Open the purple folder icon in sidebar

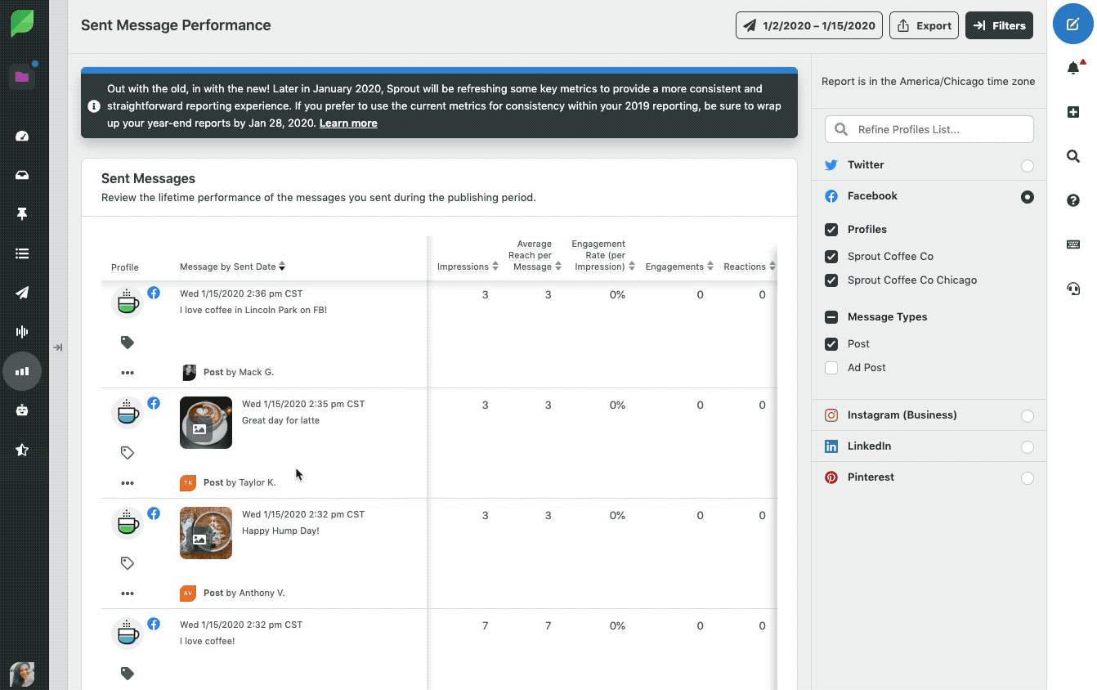[x=22, y=77]
